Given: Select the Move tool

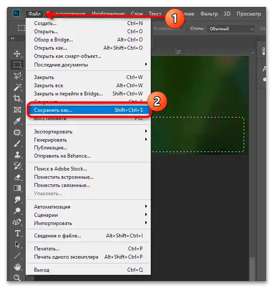Looking at the screenshot, I should [x=17, y=54].
